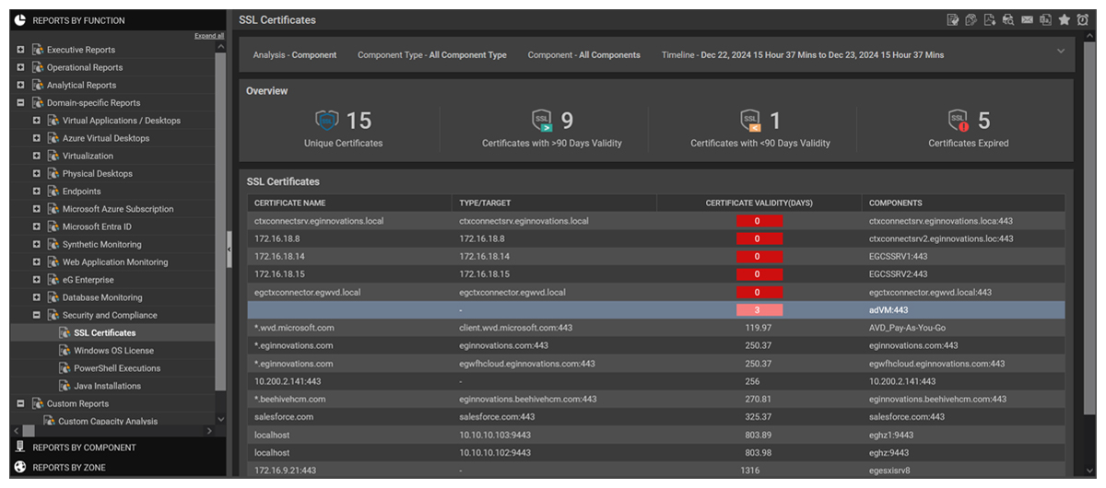Collapse the Domain-specific Reports node
The image size is (1106, 488).
tap(21, 103)
